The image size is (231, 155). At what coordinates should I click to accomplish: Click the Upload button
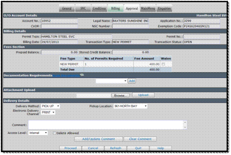(143, 95)
